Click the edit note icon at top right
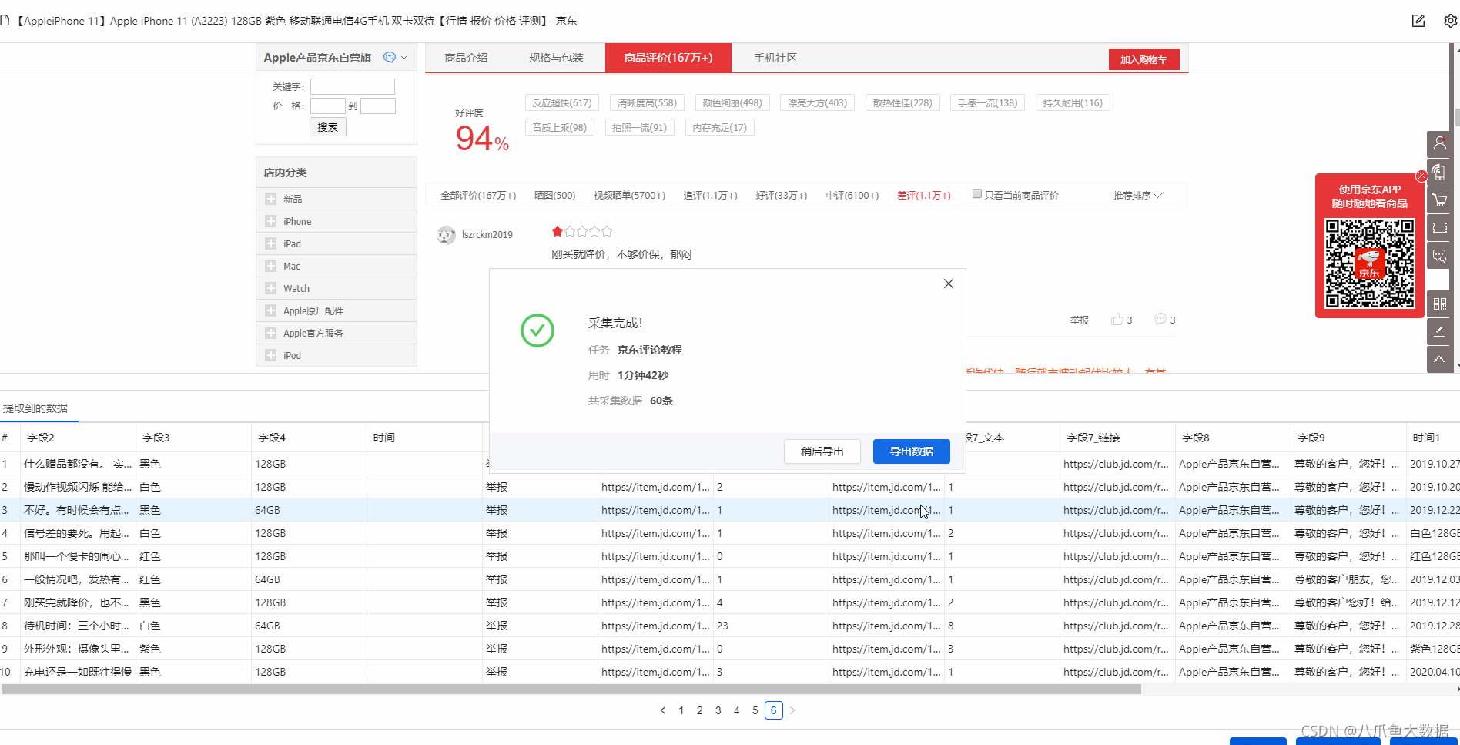 1418,21
